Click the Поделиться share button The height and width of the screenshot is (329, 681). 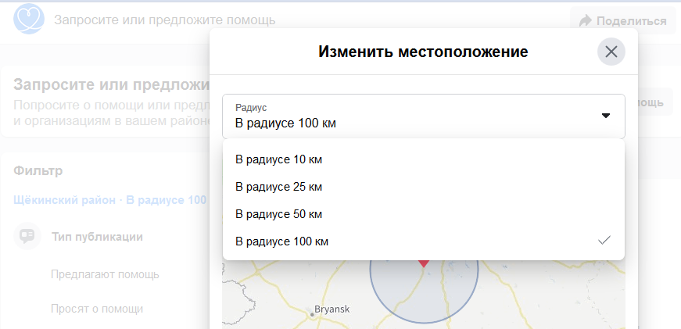tap(623, 20)
